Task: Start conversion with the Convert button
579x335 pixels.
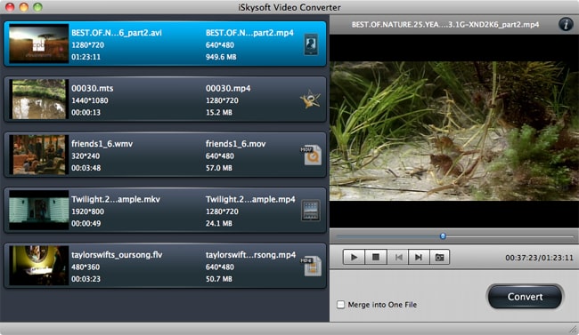Action: coord(525,297)
